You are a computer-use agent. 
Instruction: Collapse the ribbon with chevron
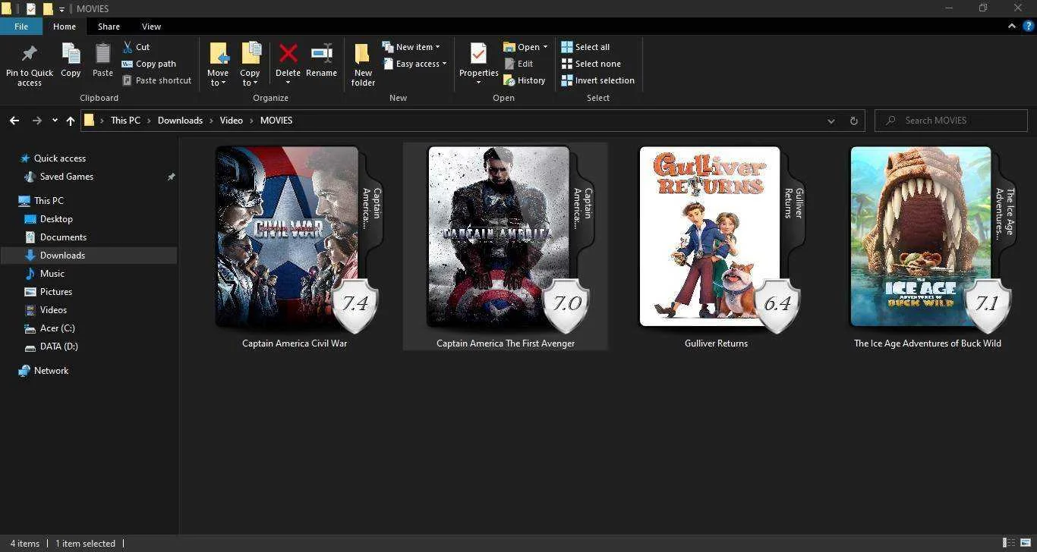tap(1012, 26)
